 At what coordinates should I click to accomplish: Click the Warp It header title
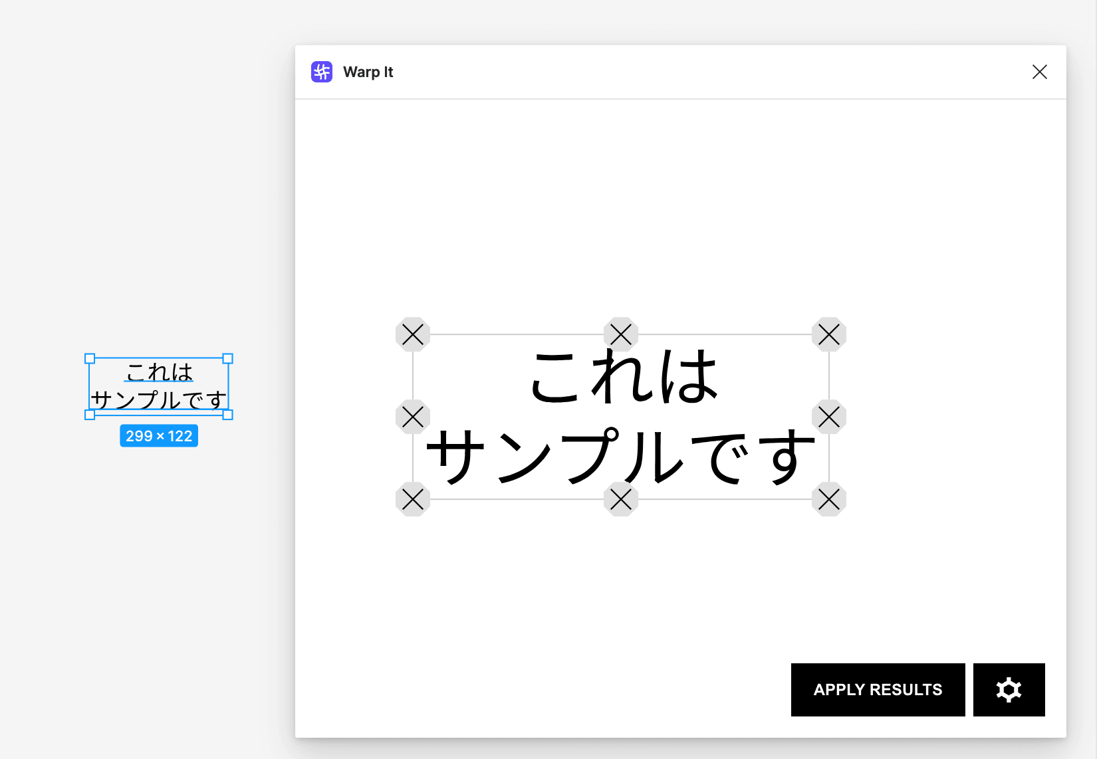368,72
